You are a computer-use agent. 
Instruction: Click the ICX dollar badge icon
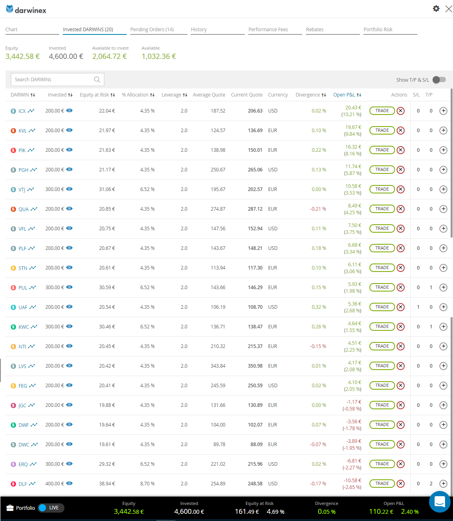[13, 111]
